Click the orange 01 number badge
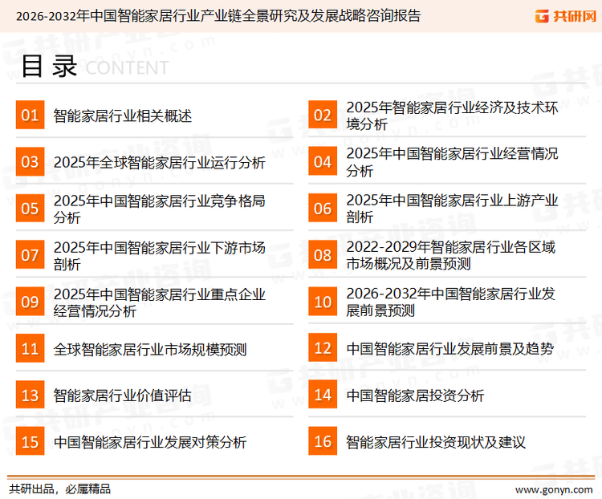This screenshot has width=602, height=499. (x=30, y=116)
